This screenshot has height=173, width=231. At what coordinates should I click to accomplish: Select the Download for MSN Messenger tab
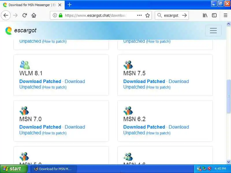(x=32, y=5)
